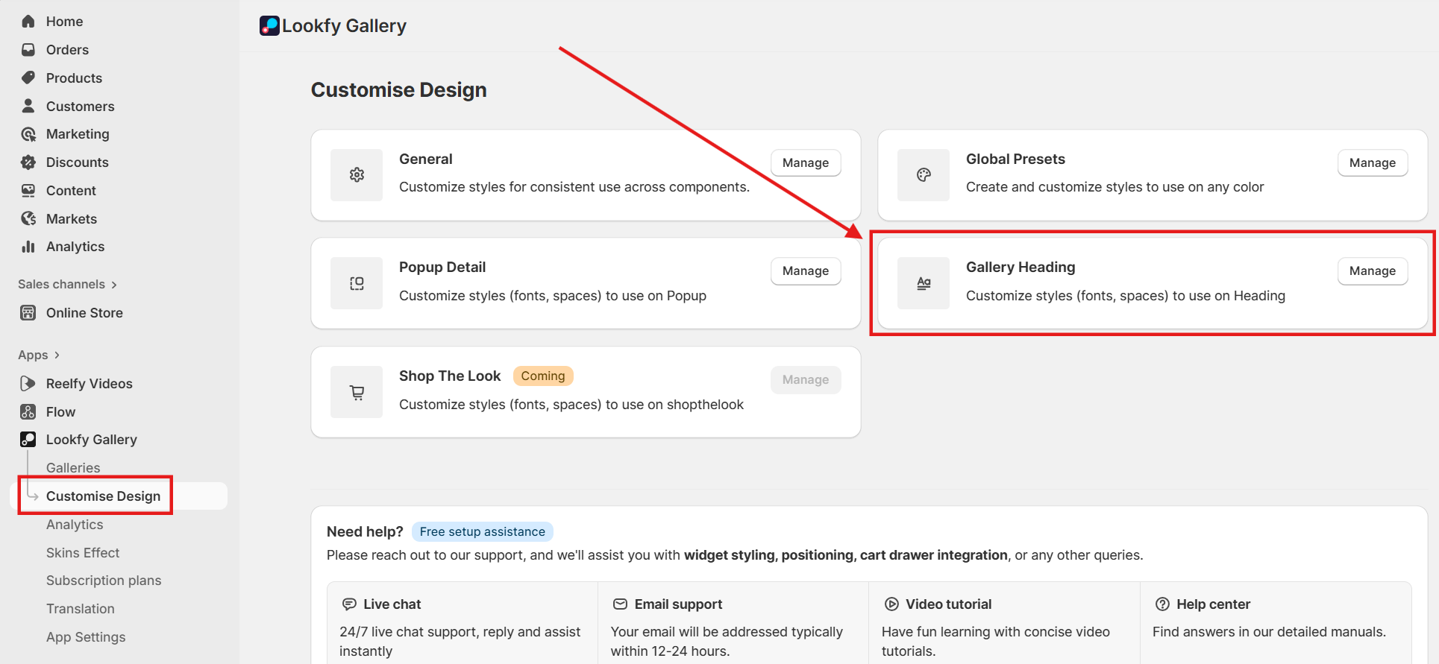Click the Video tutorial play icon
The image size is (1439, 664).
(x=891, y=604)
